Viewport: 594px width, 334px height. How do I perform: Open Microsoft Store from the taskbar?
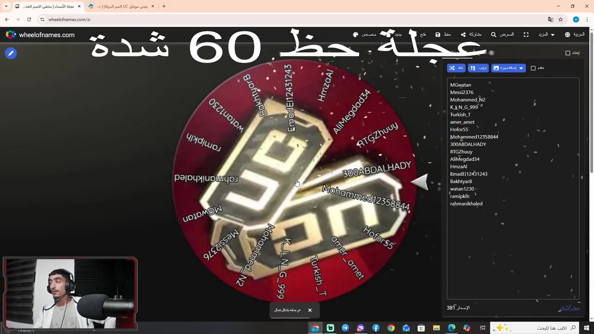point(421,328)
